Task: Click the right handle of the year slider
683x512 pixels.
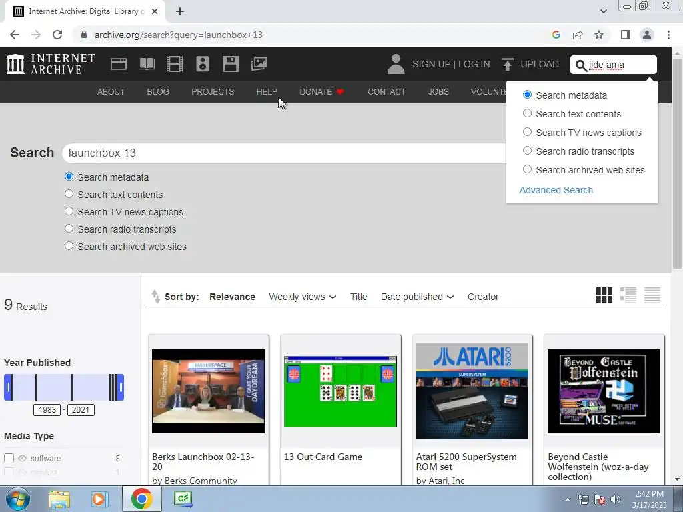Action: pyautogui.click(x=121, y=387)
